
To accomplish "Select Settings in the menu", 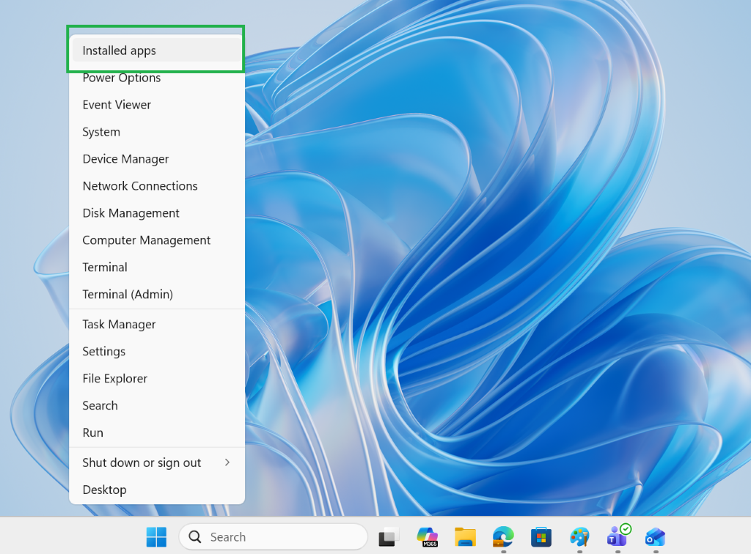I will click(x=157, y=351).
